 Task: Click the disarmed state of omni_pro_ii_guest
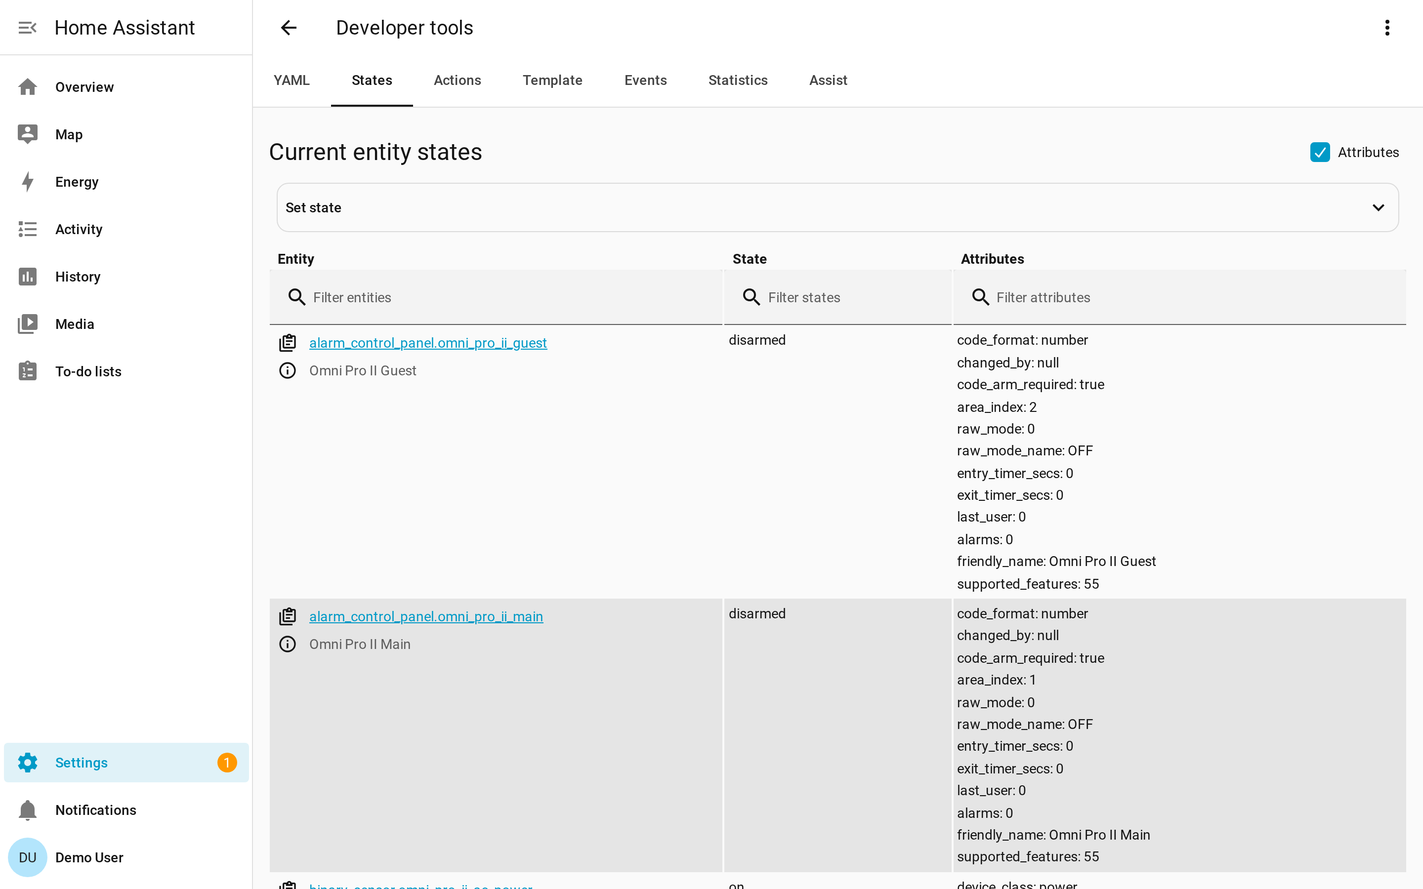[757, 340]
